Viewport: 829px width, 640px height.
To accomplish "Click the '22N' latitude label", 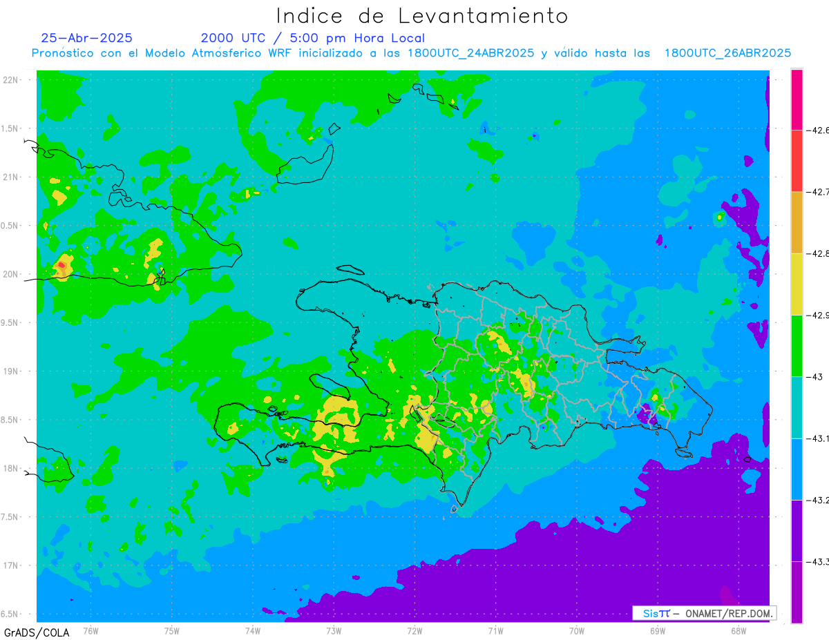I will [12, 80].
